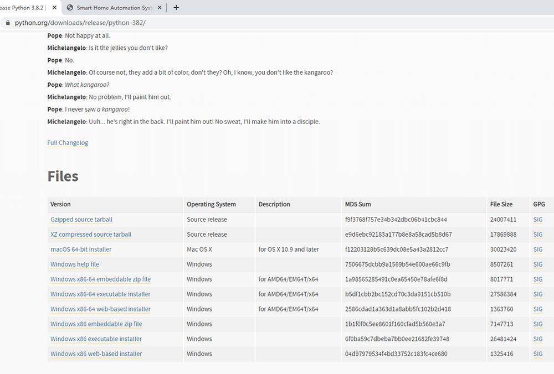Viewport: 554px width, 374px height.
Task: Close the Python 3.8.2 release tab
Action: click(x=54, y=8)
